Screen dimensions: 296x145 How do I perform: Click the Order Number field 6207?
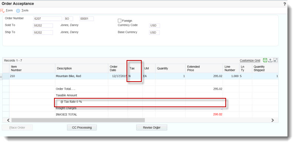pos(48,19)
